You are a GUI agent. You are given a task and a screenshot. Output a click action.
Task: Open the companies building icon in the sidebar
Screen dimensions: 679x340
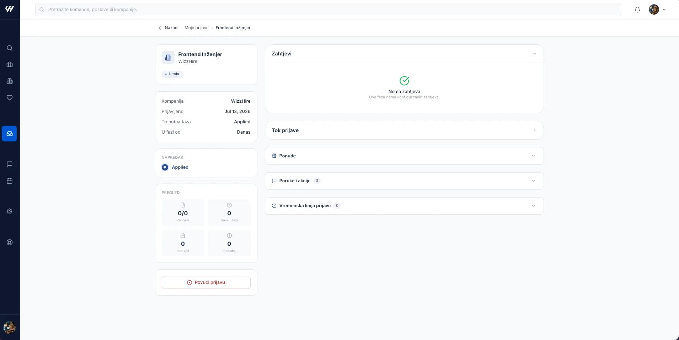[x=10, y=81]
